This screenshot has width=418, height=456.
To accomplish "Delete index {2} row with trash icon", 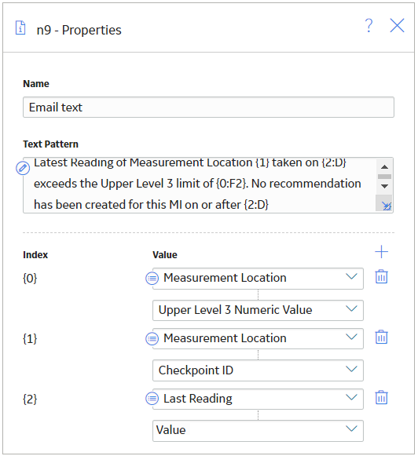I will 381,398.
